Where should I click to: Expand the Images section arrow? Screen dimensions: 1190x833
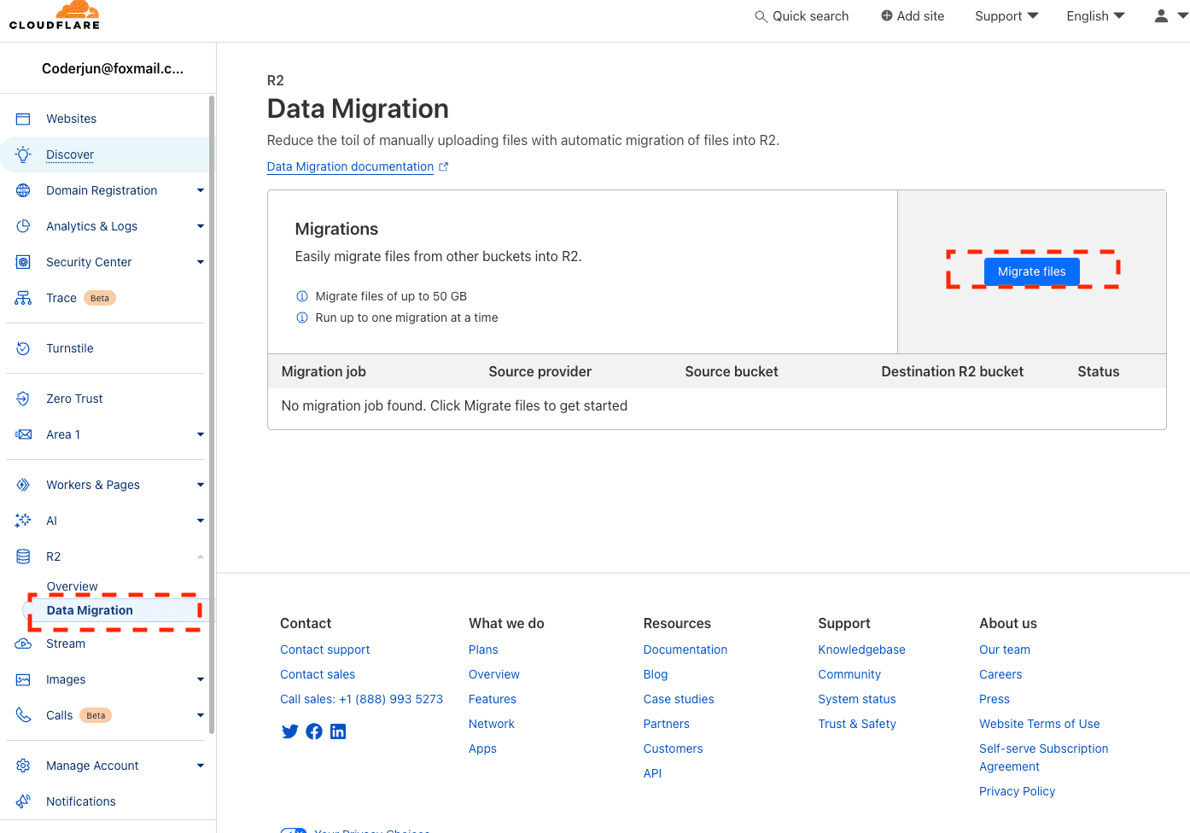coord(201,679)
